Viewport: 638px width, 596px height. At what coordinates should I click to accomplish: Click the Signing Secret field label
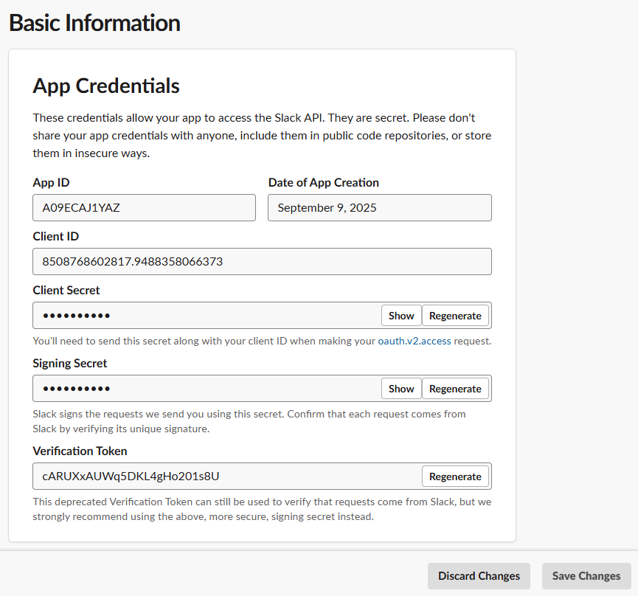70,364
